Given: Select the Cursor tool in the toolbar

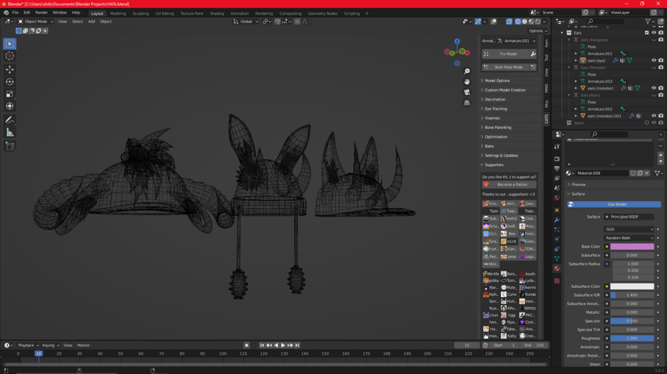Looking at the screenshot, I should pos(9,56).
